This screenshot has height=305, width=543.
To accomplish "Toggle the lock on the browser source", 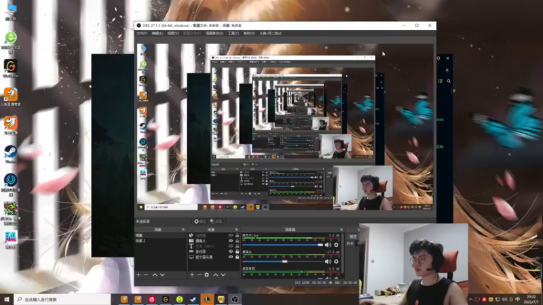I will pos(237,235).
